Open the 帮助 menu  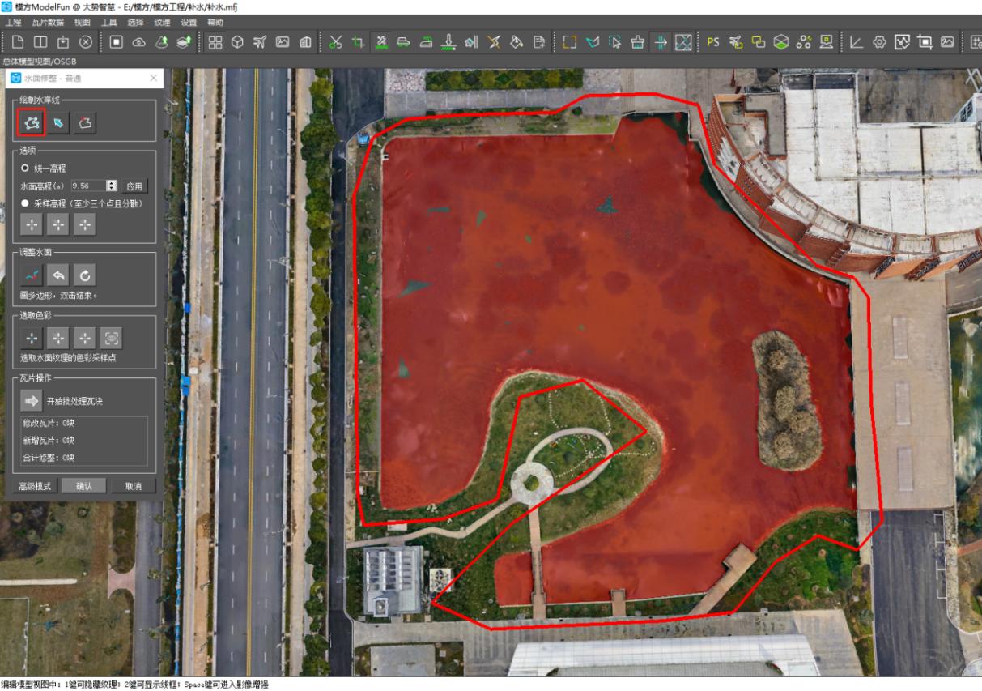pyautogui.click(x=215, y=23)
